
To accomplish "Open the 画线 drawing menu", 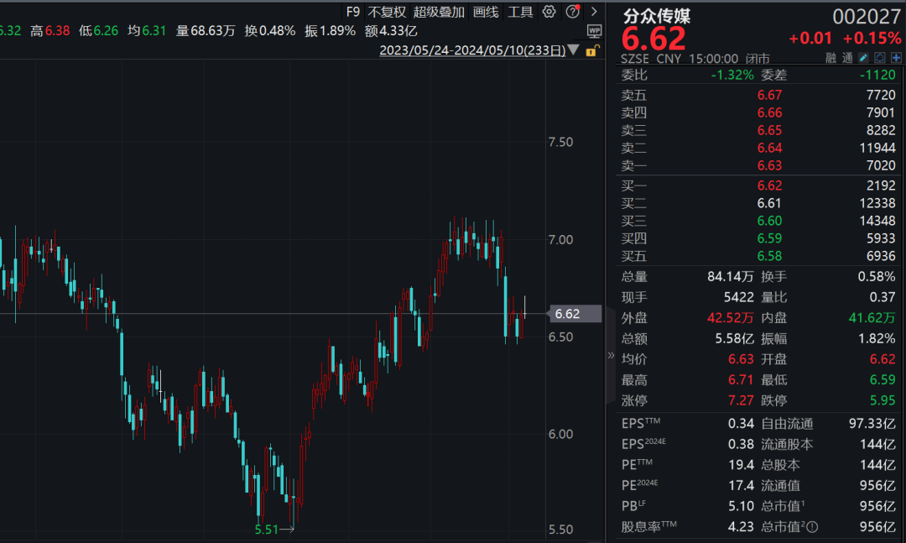I will click(x=486, y=12).
